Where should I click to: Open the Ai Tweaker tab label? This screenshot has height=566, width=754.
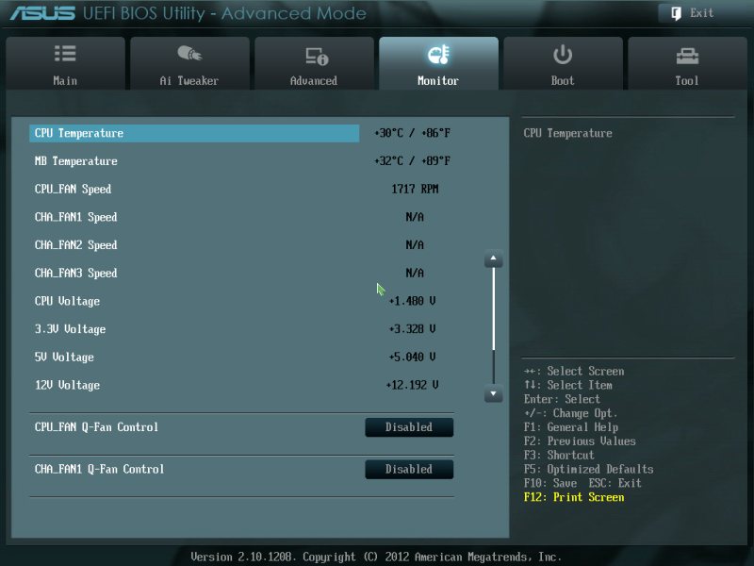(189, 81)
